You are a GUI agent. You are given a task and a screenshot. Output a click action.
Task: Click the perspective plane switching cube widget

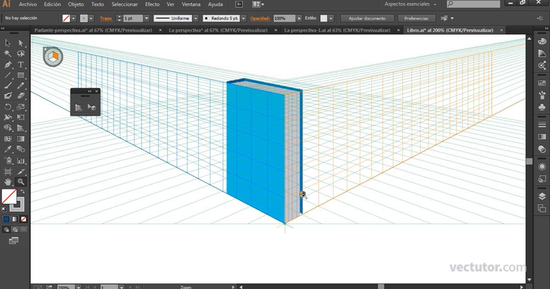pos(53,57)
